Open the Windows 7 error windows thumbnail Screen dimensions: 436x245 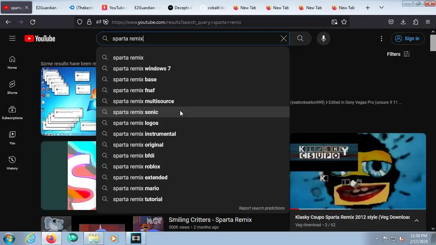(68, 101)
